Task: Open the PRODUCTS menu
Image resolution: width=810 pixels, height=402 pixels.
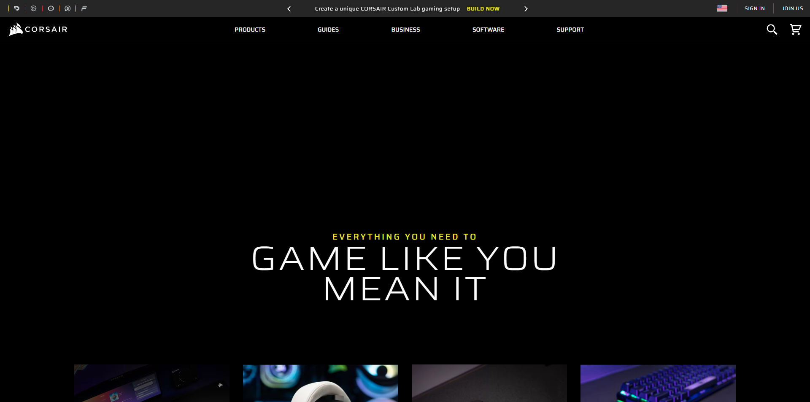Action: coord(250,30)
